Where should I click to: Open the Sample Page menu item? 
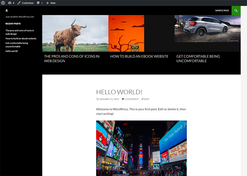point(222,11)
